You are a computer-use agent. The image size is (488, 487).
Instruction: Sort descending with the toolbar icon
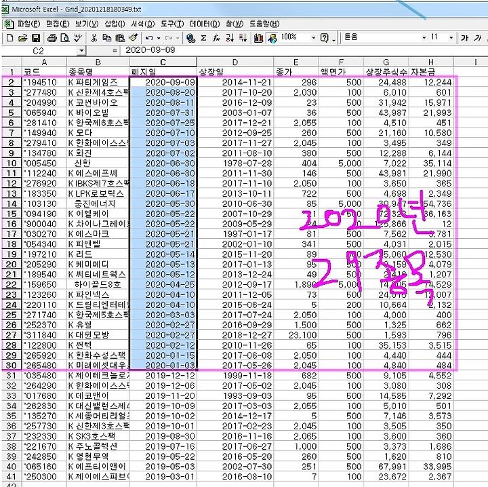click(x=243, y=38)
